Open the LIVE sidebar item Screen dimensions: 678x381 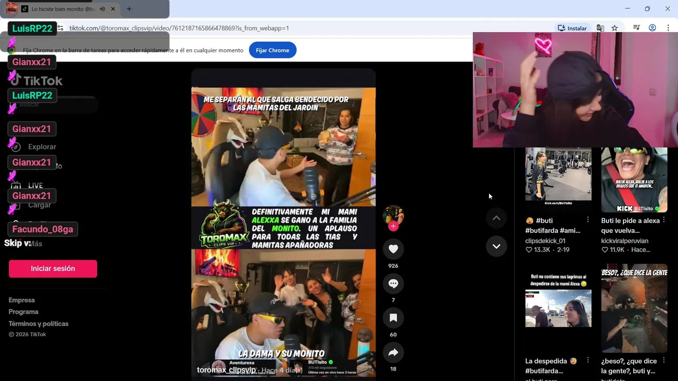[x=35, y=186]
